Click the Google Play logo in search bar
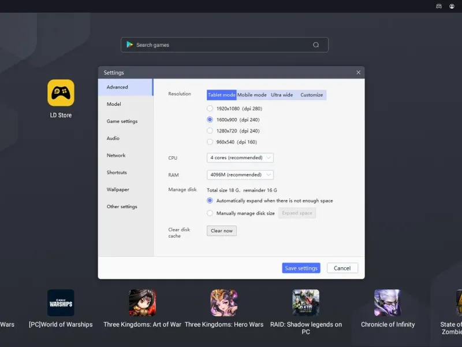The width and height of the screenshot is (462, 347). pos(129,45)
